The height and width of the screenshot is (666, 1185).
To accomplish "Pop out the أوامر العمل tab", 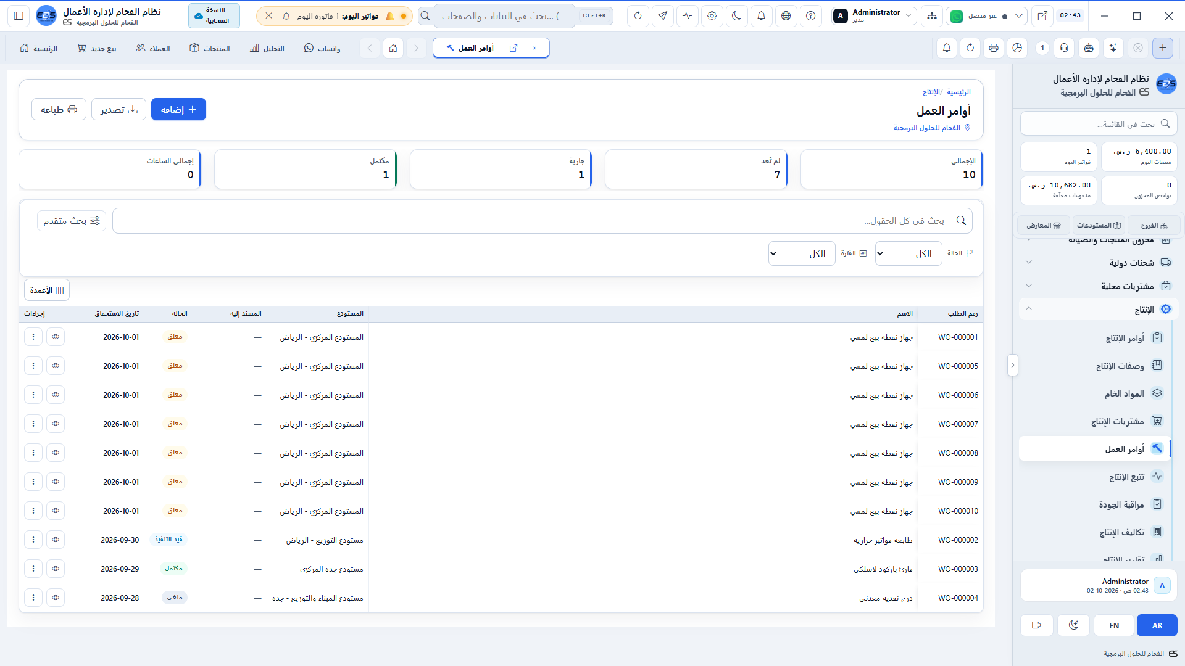I will 513,48.
